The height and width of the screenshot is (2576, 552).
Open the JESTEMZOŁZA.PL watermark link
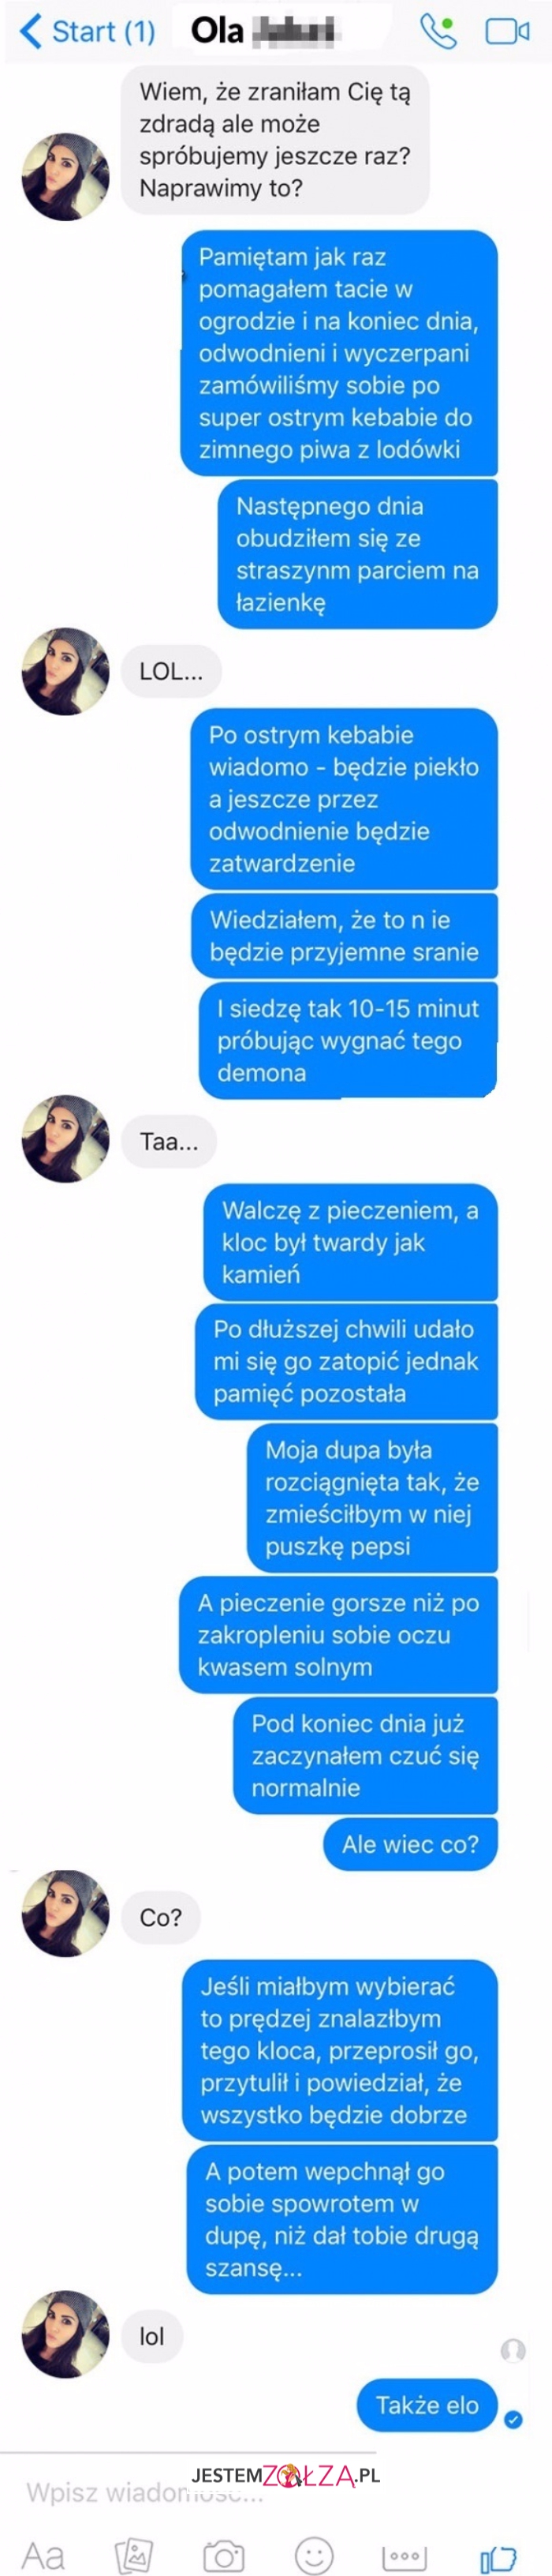285,2475
